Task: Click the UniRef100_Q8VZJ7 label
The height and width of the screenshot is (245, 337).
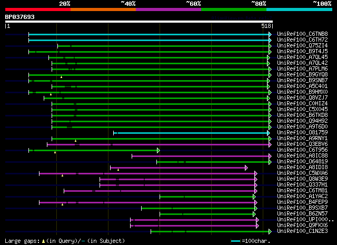Action: coord(302,98)
